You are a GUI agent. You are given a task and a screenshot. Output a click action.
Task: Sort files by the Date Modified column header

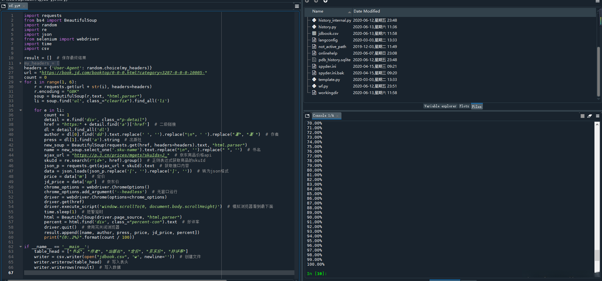point(367,11)
